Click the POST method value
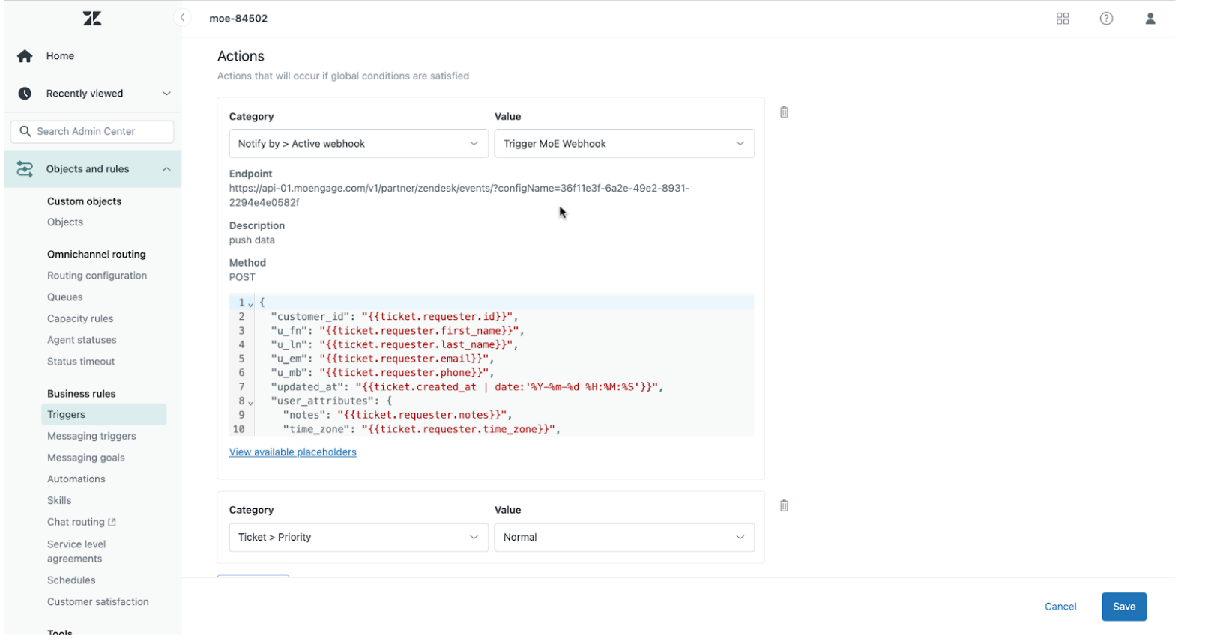Viewport: 1211px width, 641px height. pyautogui.click(x=242, y=277)
